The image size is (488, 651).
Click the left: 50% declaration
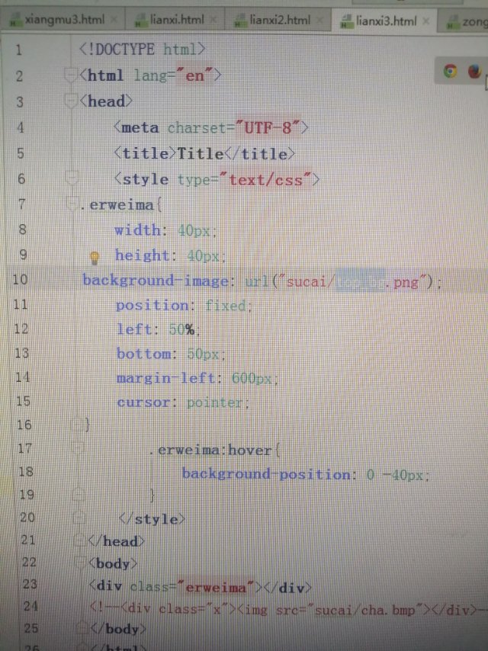pyautogui.click(x=159, y=329)
